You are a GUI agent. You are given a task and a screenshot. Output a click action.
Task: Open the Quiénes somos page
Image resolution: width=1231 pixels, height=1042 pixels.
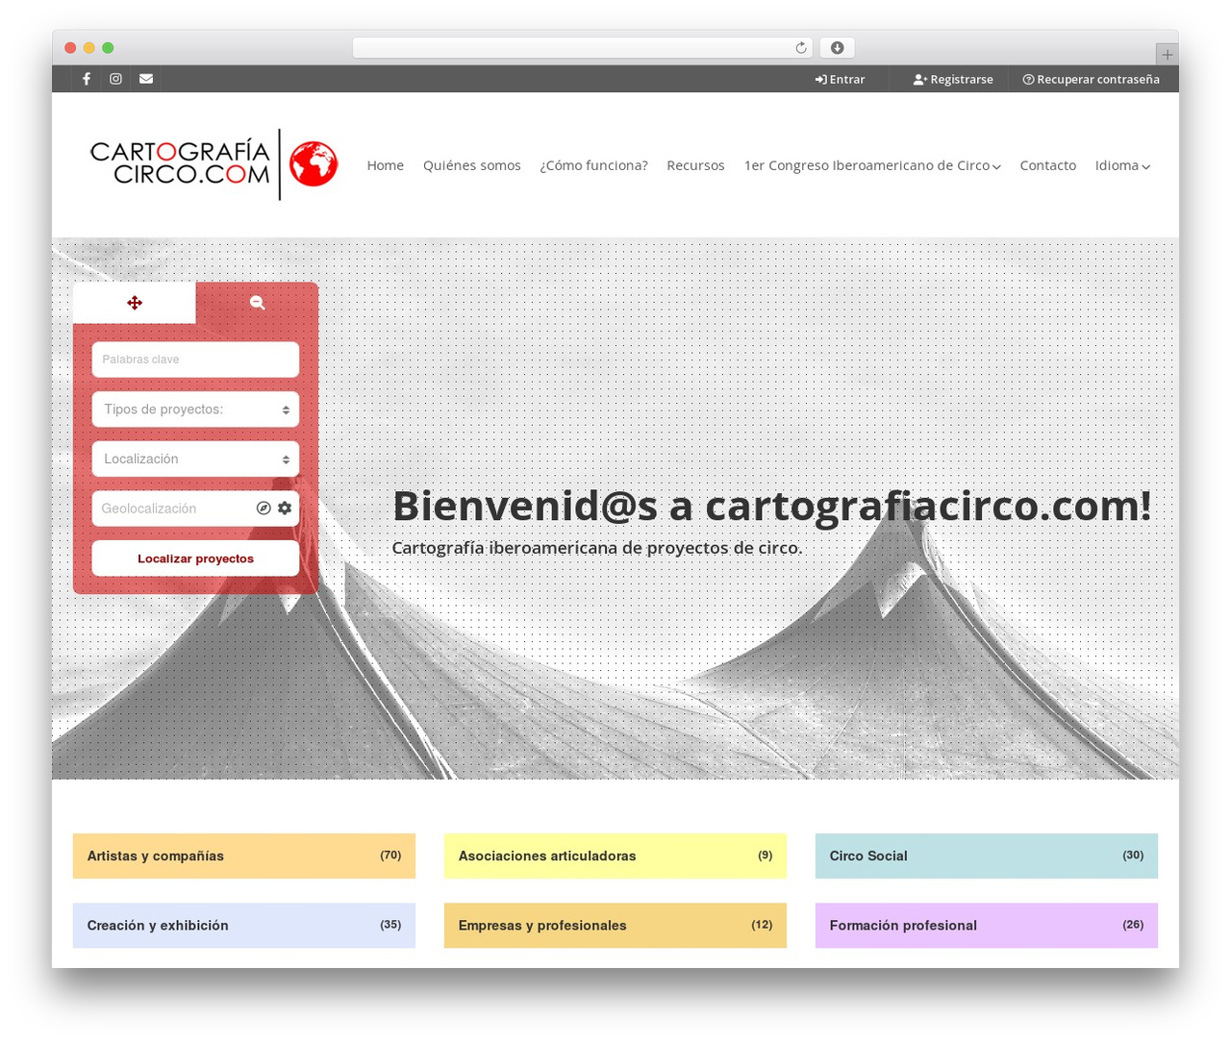point(472,165)
